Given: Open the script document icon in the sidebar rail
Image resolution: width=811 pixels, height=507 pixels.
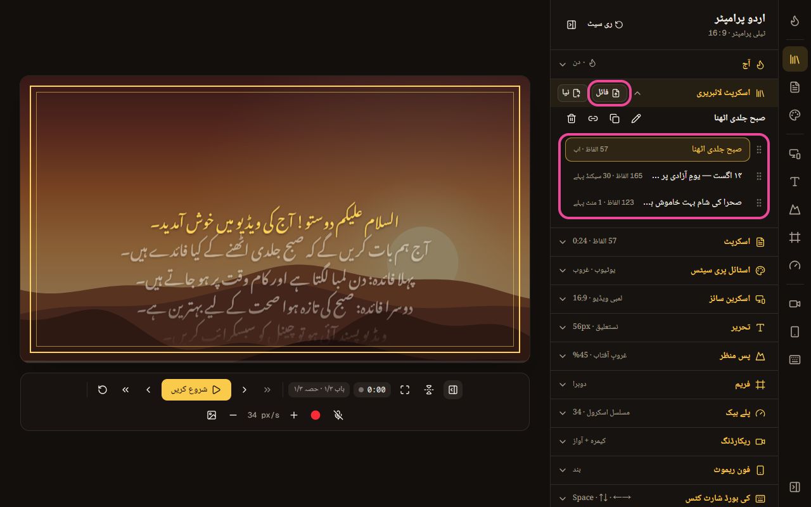Looking at the screenshot, I should [x=795, y=87].
